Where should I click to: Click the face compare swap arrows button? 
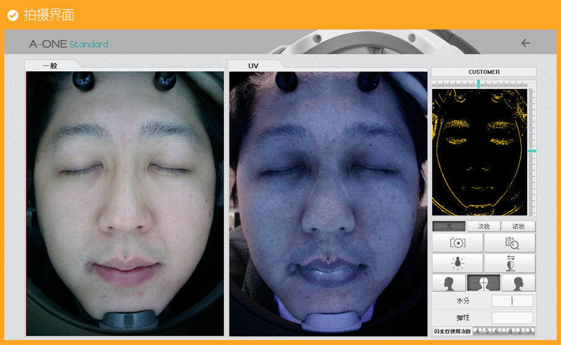[510, 263]
